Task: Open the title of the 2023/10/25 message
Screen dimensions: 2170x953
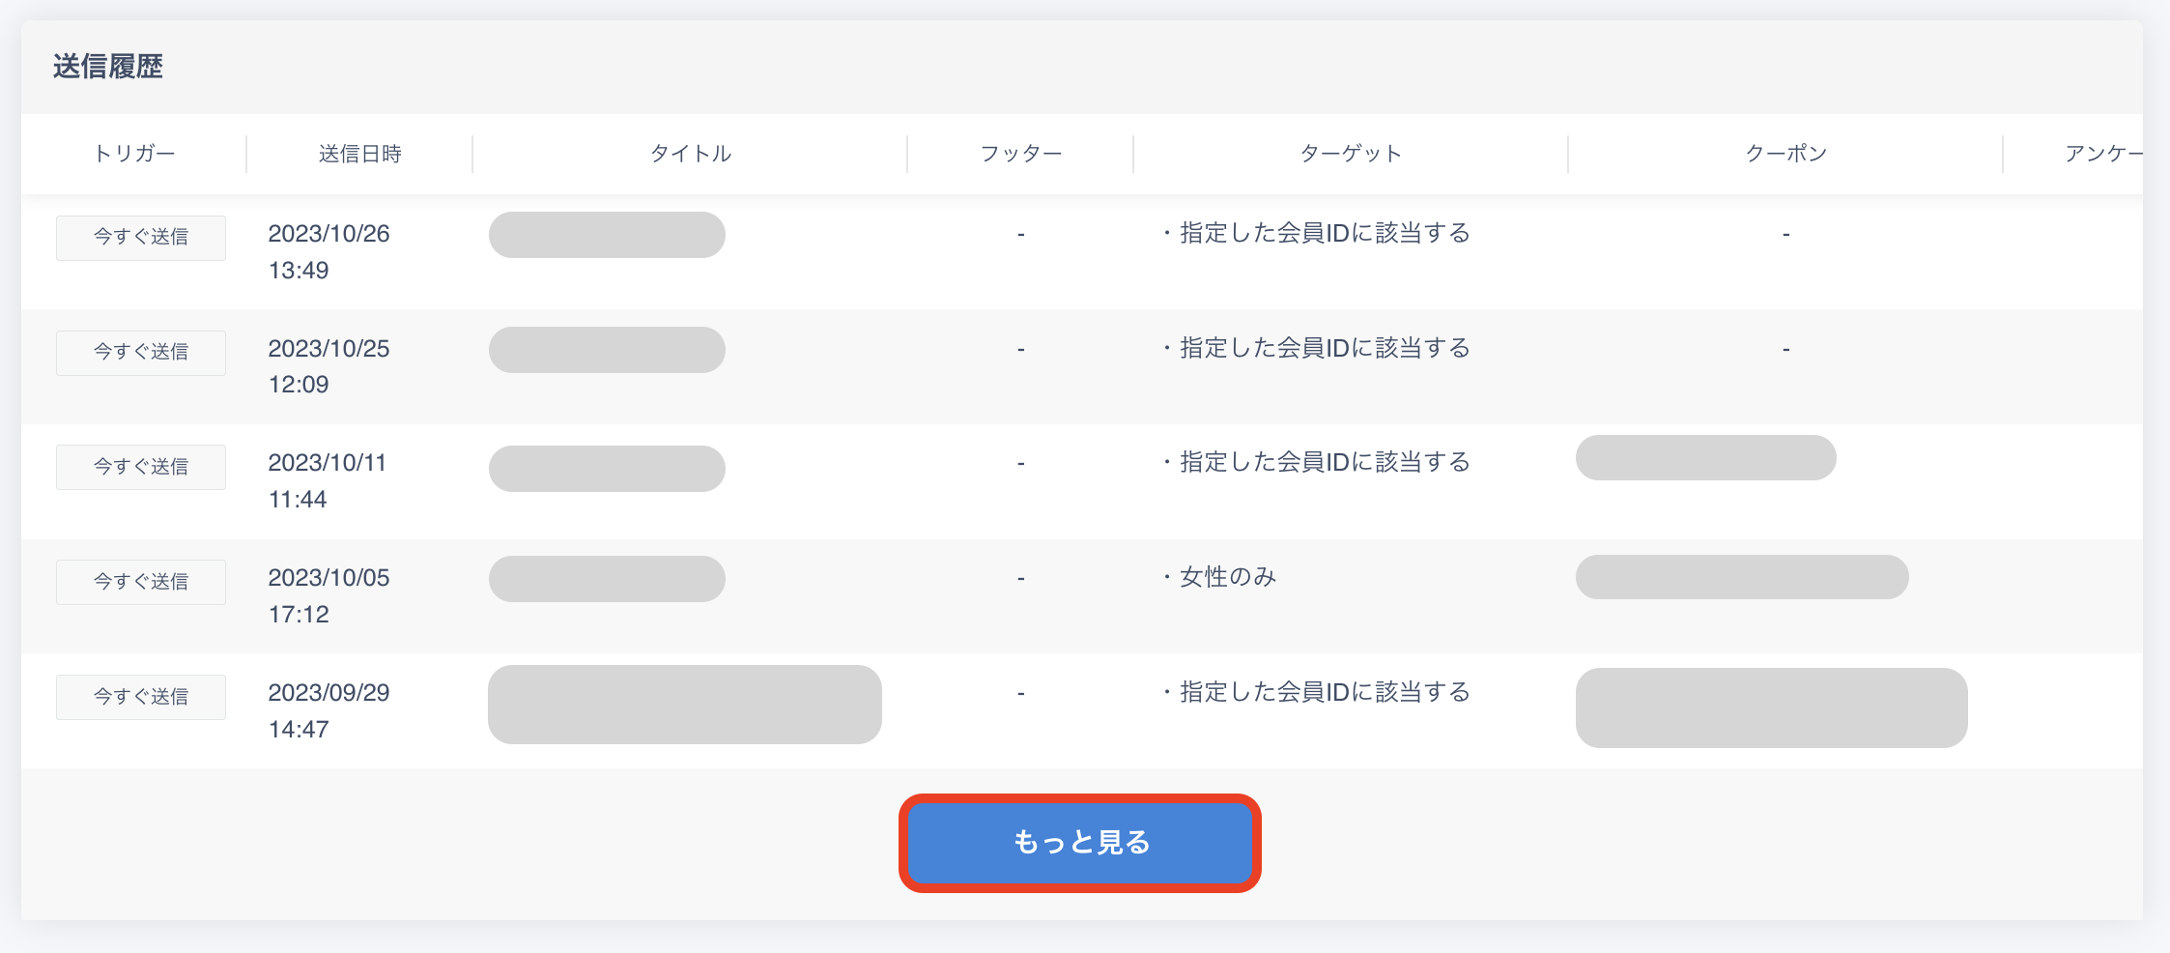Action: [607, 350]
